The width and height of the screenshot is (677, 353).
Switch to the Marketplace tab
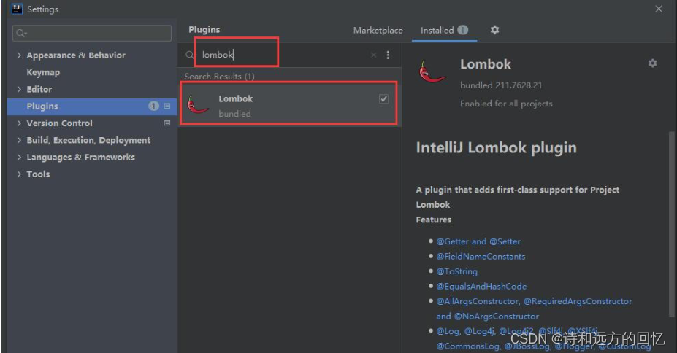point(378,30)
